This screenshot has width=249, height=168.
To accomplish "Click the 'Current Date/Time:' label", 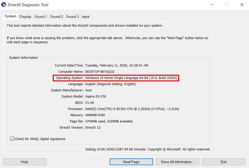I will (69, 65).
